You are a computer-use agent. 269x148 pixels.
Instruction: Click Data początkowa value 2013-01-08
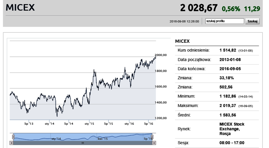tap(230, 59)
